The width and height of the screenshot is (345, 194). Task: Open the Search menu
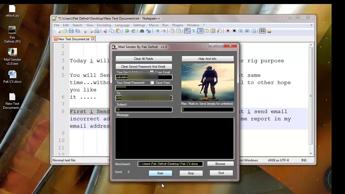77,25
